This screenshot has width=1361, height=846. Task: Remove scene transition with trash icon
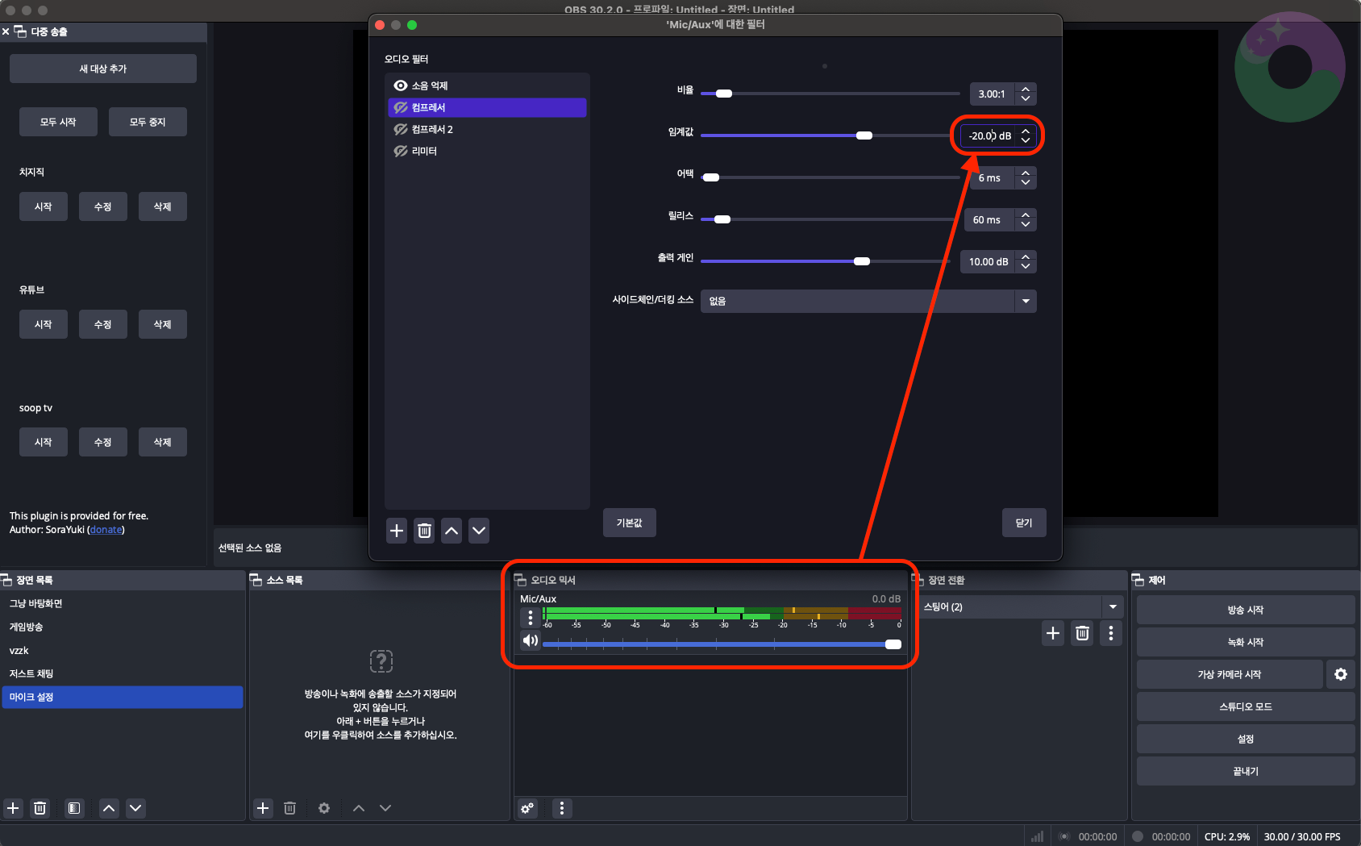(x=1082, y=633)
